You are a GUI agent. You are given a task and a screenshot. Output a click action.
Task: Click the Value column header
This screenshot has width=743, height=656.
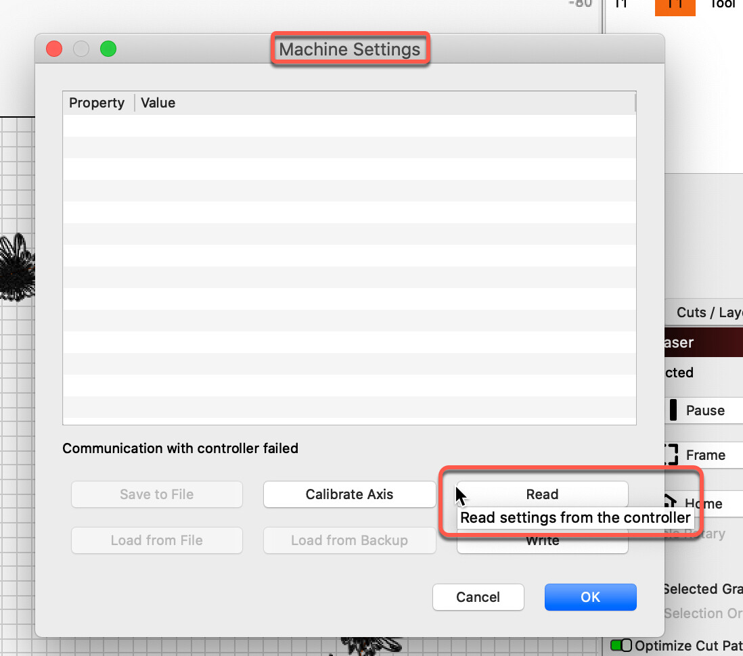click(157, 103)
